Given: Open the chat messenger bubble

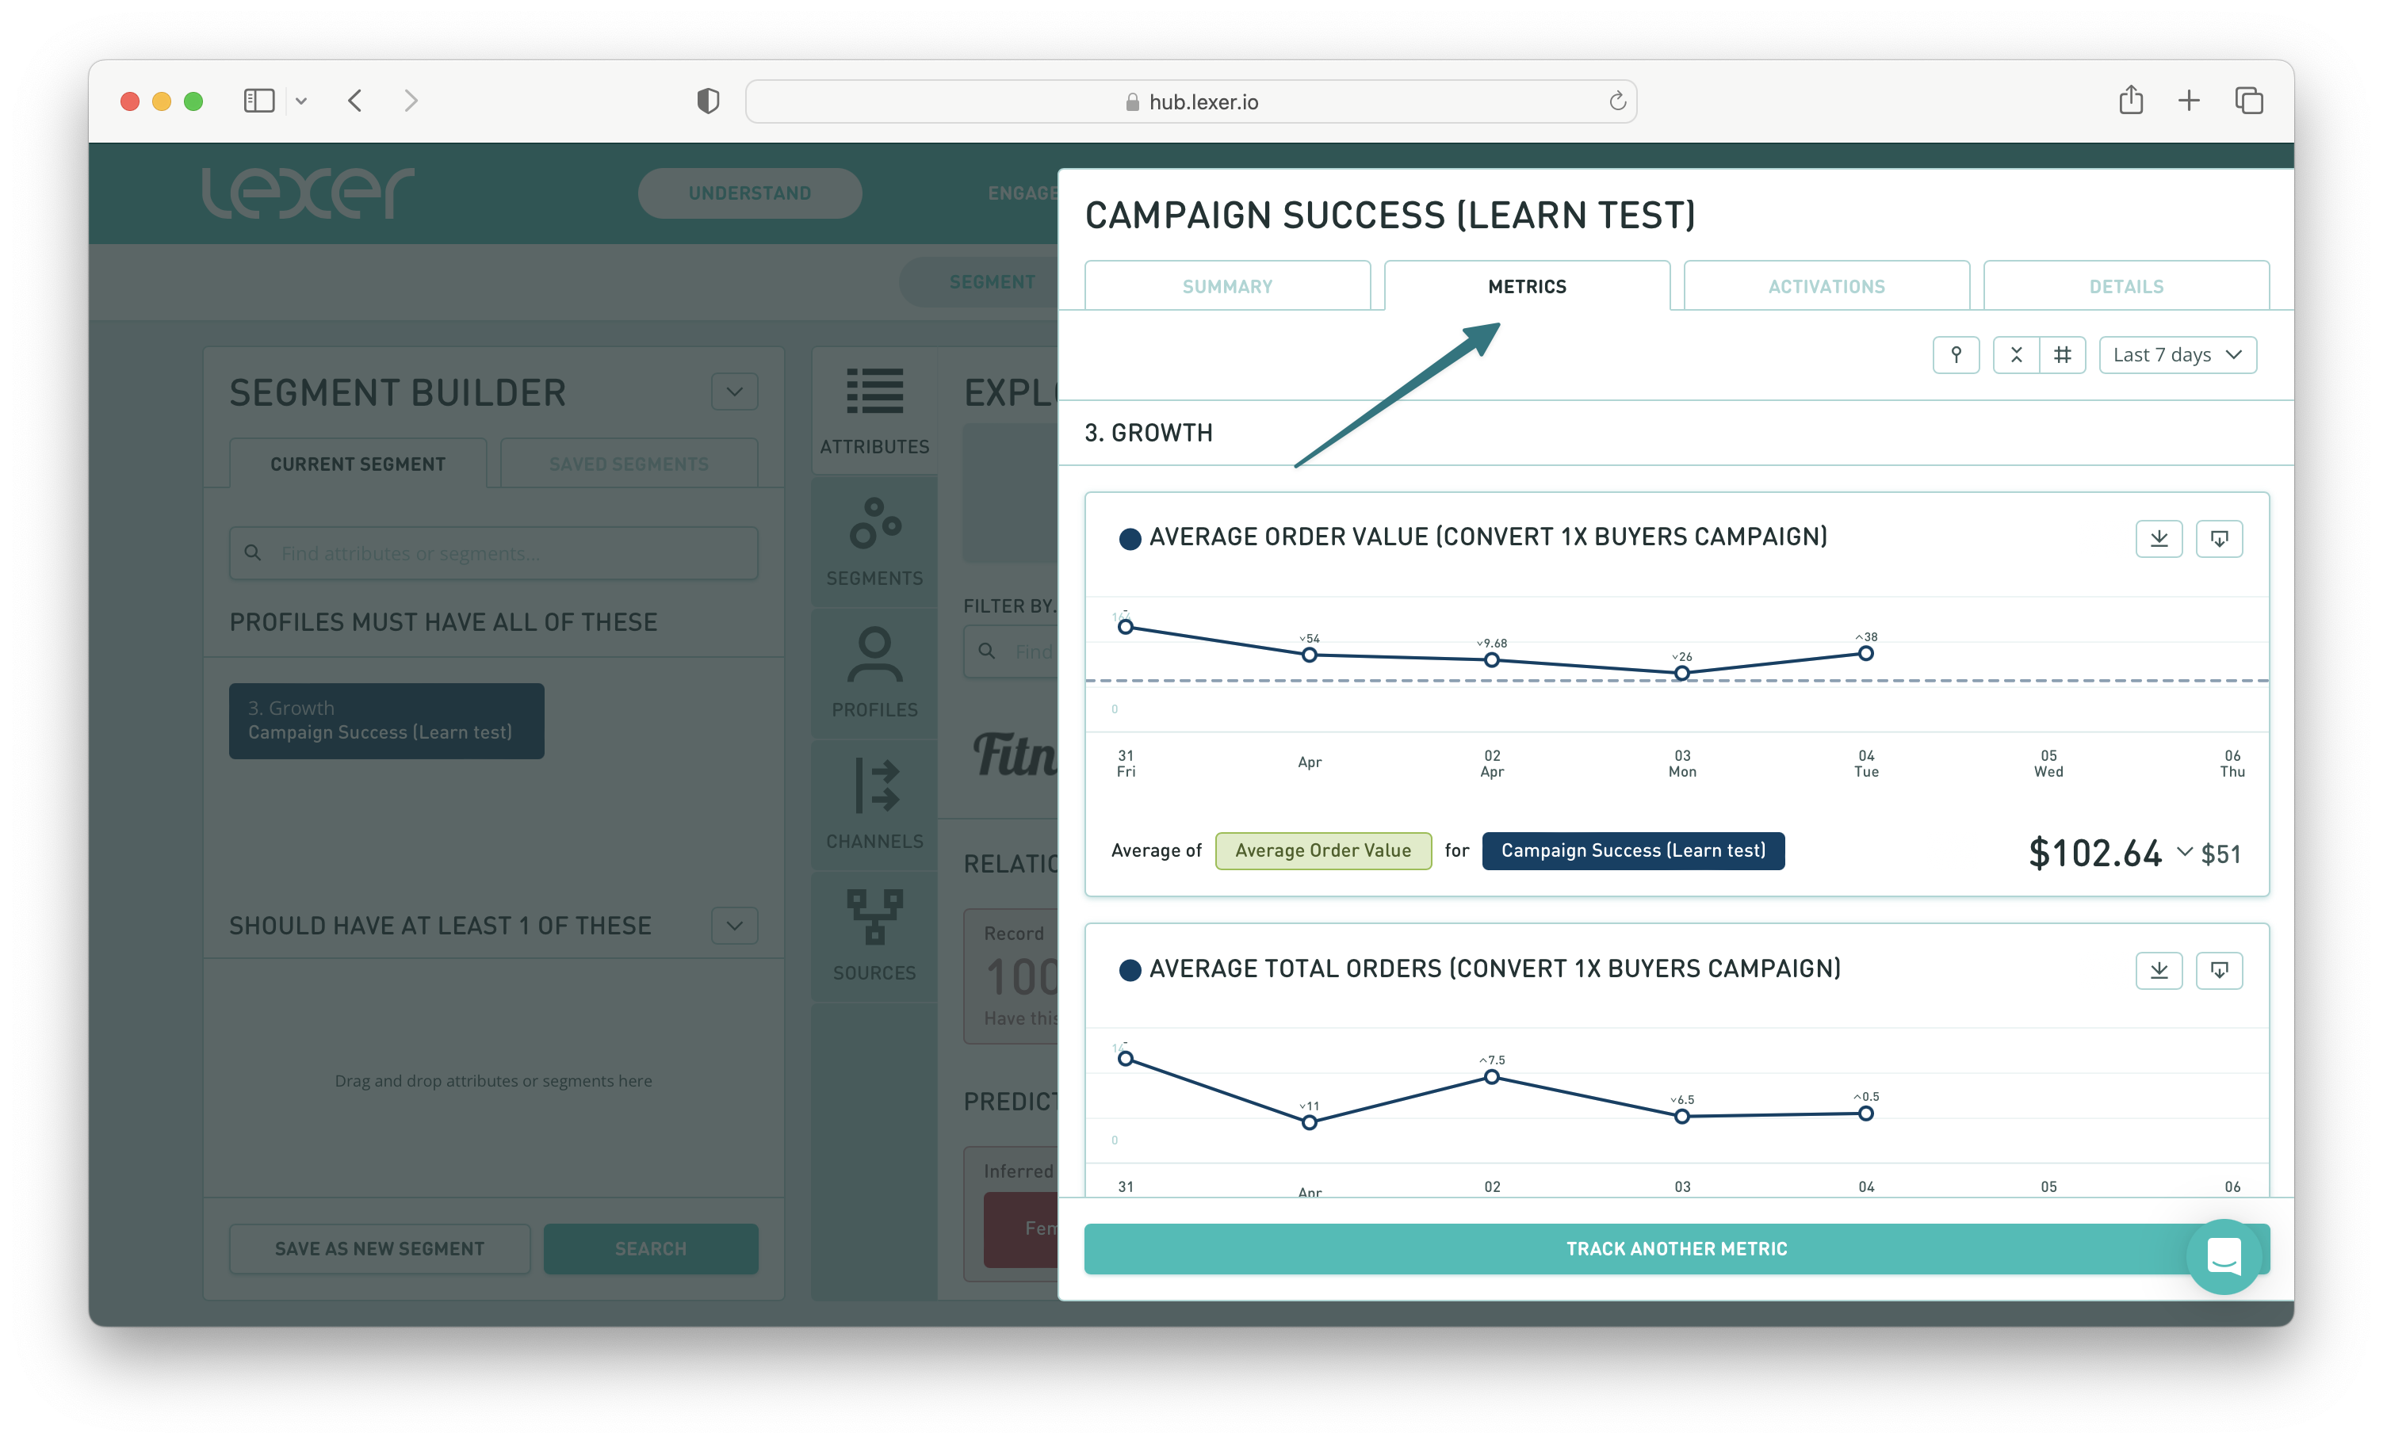Looking at the screenshot, I should [2224, 1256].
